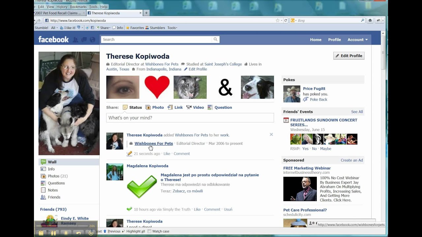Open the dropdown arrow next to thumbs-down

point(82,28)
